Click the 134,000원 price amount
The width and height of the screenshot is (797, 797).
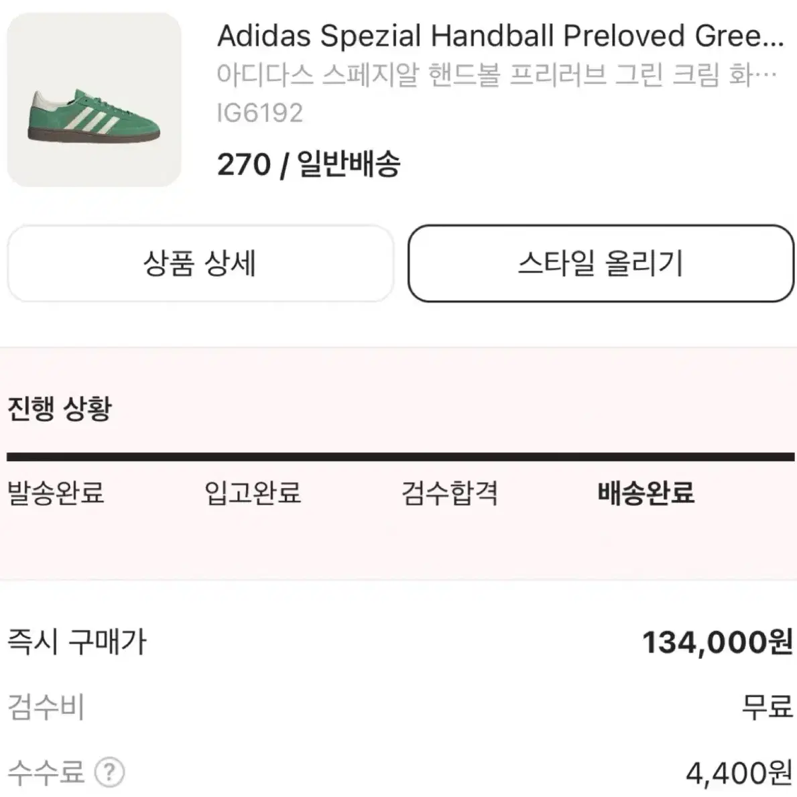point(717,642)
